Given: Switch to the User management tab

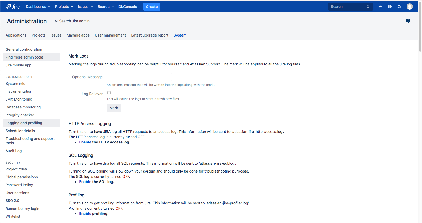Looking at the screenshot, I should pos(110,35).
